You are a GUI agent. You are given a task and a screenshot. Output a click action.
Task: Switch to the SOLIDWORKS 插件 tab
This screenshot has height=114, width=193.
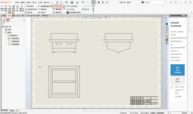coord(33,16)
